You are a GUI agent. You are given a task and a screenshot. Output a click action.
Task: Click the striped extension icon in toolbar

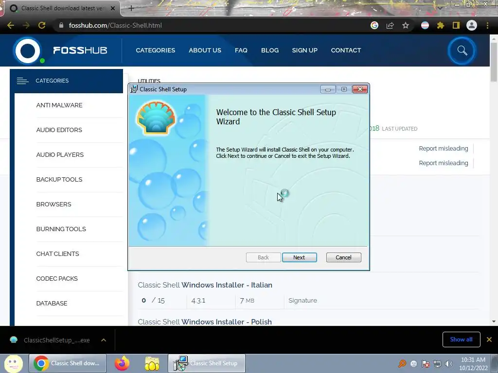pyautogui.click(x=425, y=25)
